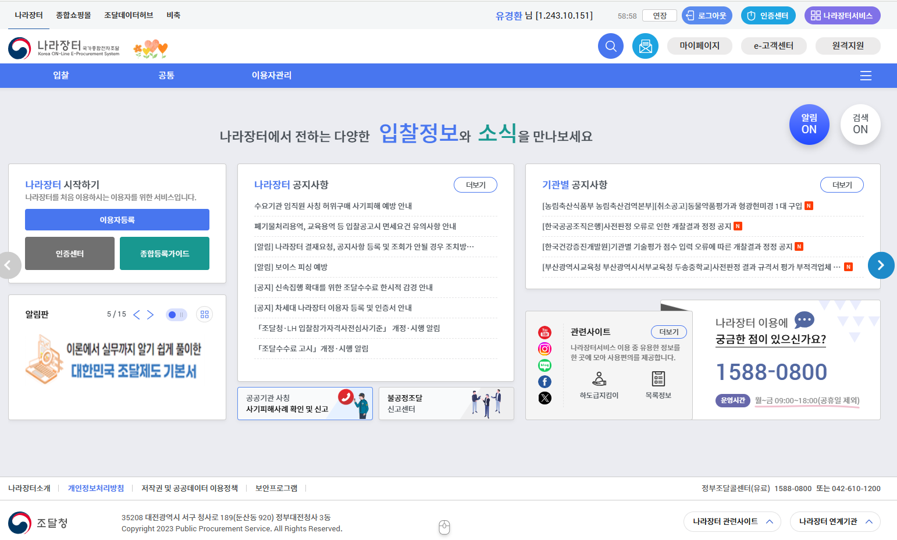The height and width of the screenshot is (540, 897).
Task: Click the YouTube social icon
Action: (x=544, y=332)
